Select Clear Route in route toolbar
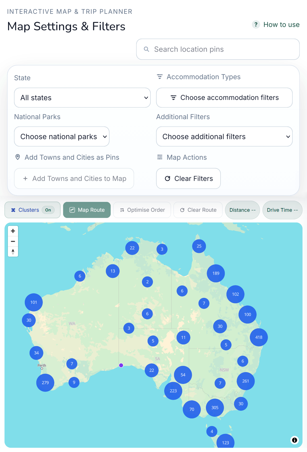 198,210
